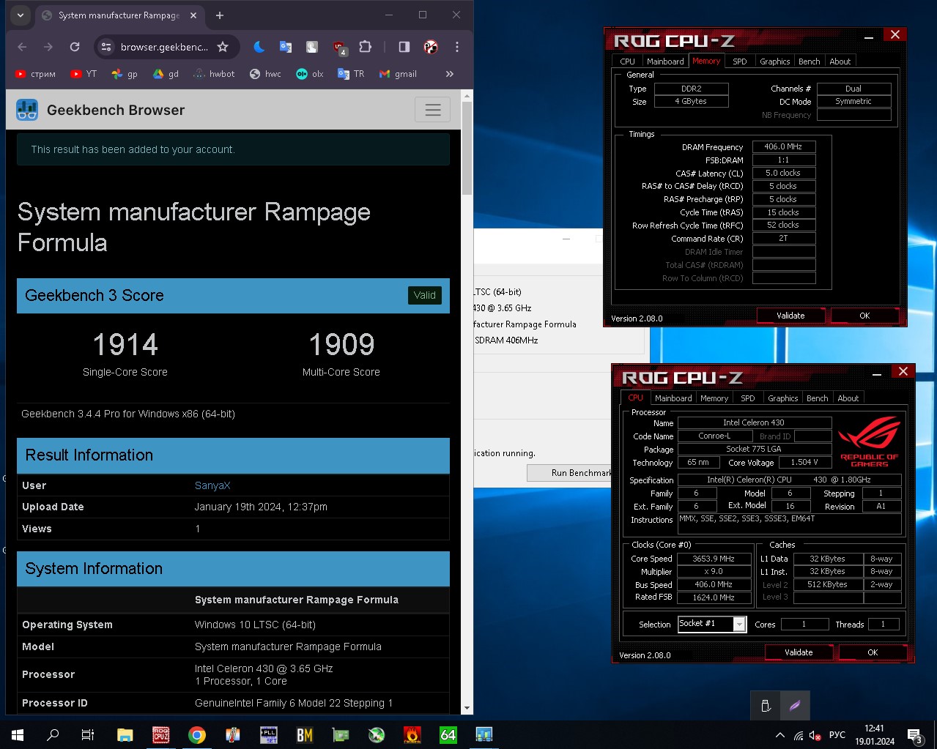
Task: Open the TR translate bookmark
Action: [x=351, y=74]
